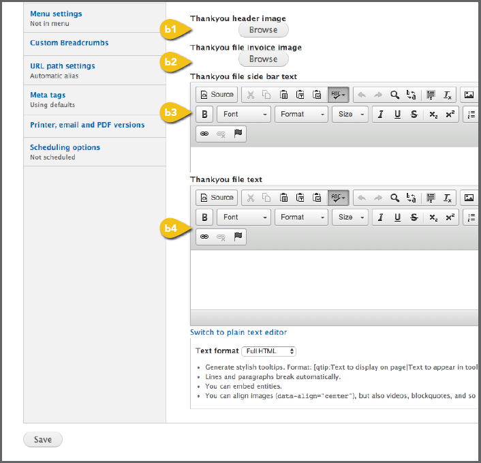
Task: Click Remove Format icon in sidebar text editor
Action: [x=447, y=95]
